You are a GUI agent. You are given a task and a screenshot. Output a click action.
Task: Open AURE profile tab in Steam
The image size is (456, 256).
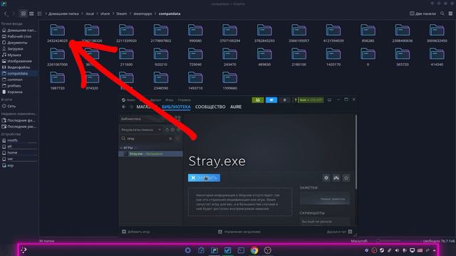236,107
